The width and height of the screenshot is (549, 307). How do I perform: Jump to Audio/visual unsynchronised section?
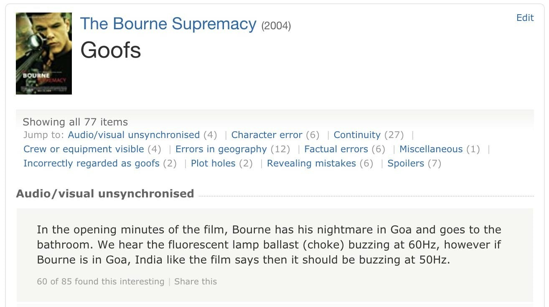[x=134, y=135]
